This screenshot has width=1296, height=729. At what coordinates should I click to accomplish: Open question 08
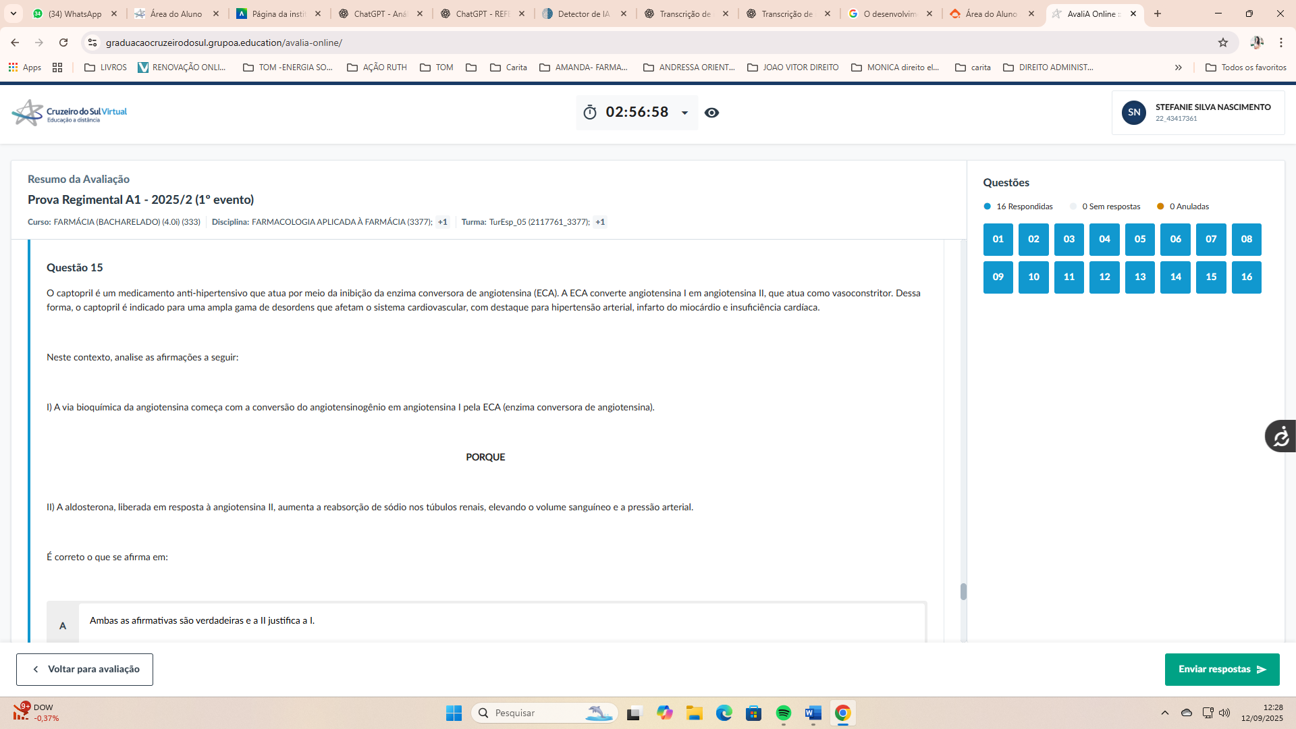click(x=1247, y=240)
